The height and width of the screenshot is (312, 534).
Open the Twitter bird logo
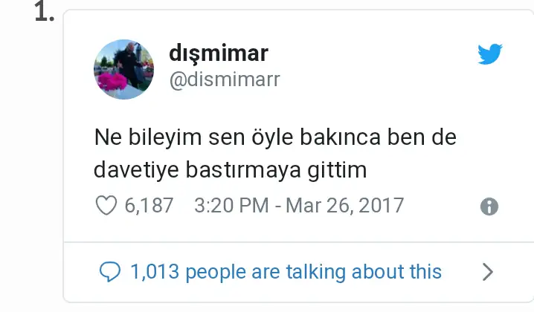(x=489, y=53)
